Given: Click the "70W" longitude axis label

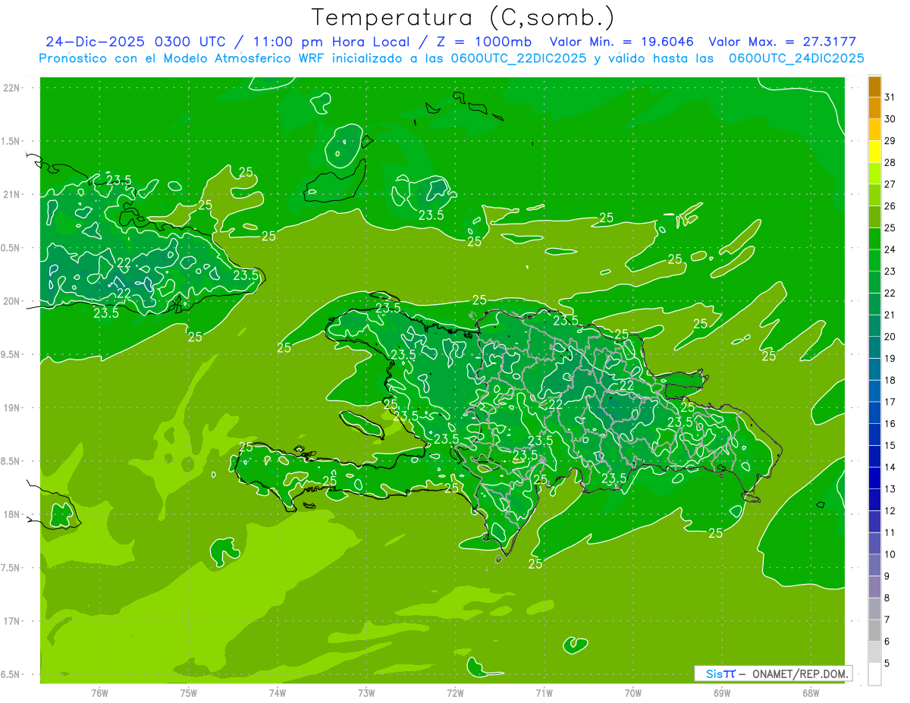Looking at the screenshot, I should coord(633,692).
